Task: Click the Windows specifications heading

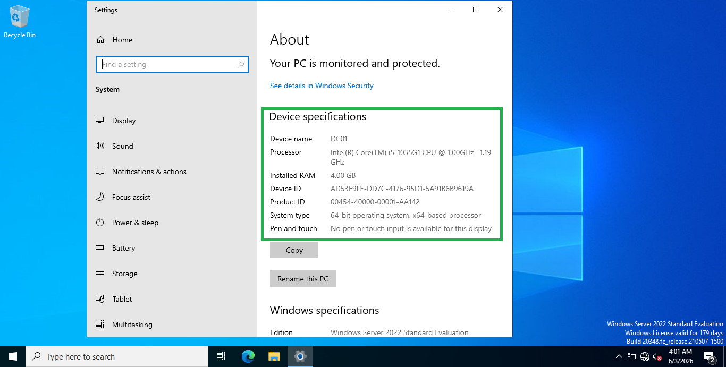Action: pyautogui.click(x=325, y=310)
